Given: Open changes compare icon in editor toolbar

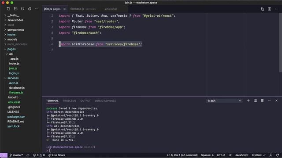Looking at the screenshot, I should point(263,9).
